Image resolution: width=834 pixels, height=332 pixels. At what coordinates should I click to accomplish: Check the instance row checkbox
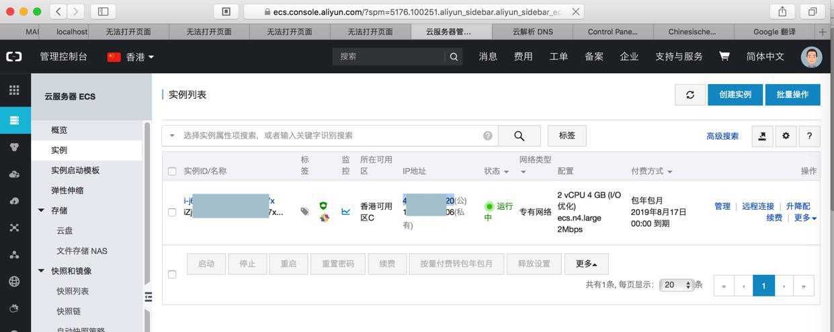[172, 212]
